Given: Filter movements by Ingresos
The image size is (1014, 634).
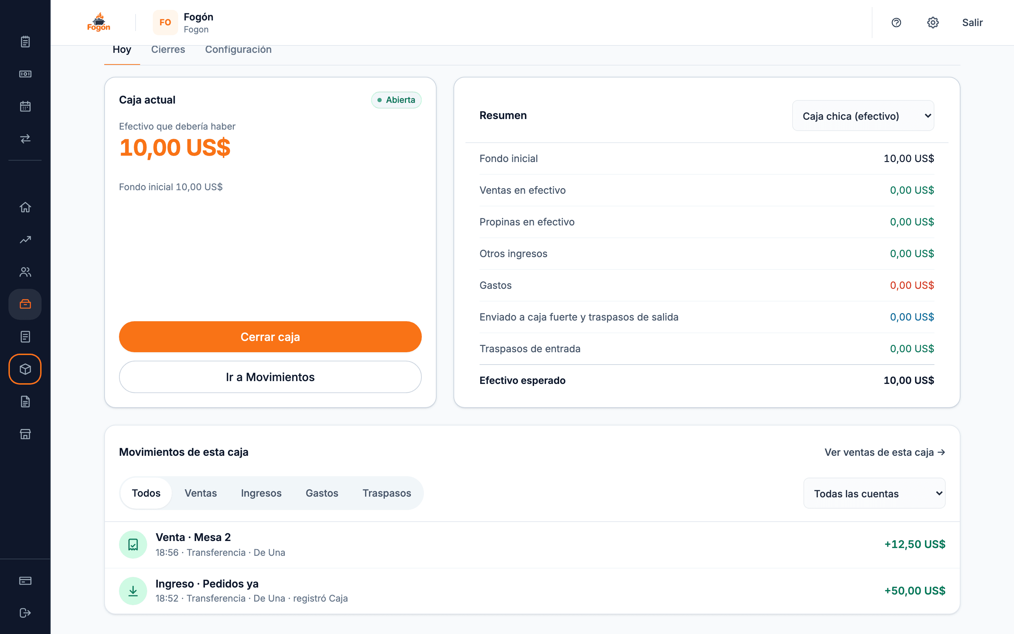Looking at the screenshot, I should click(261, 493).
